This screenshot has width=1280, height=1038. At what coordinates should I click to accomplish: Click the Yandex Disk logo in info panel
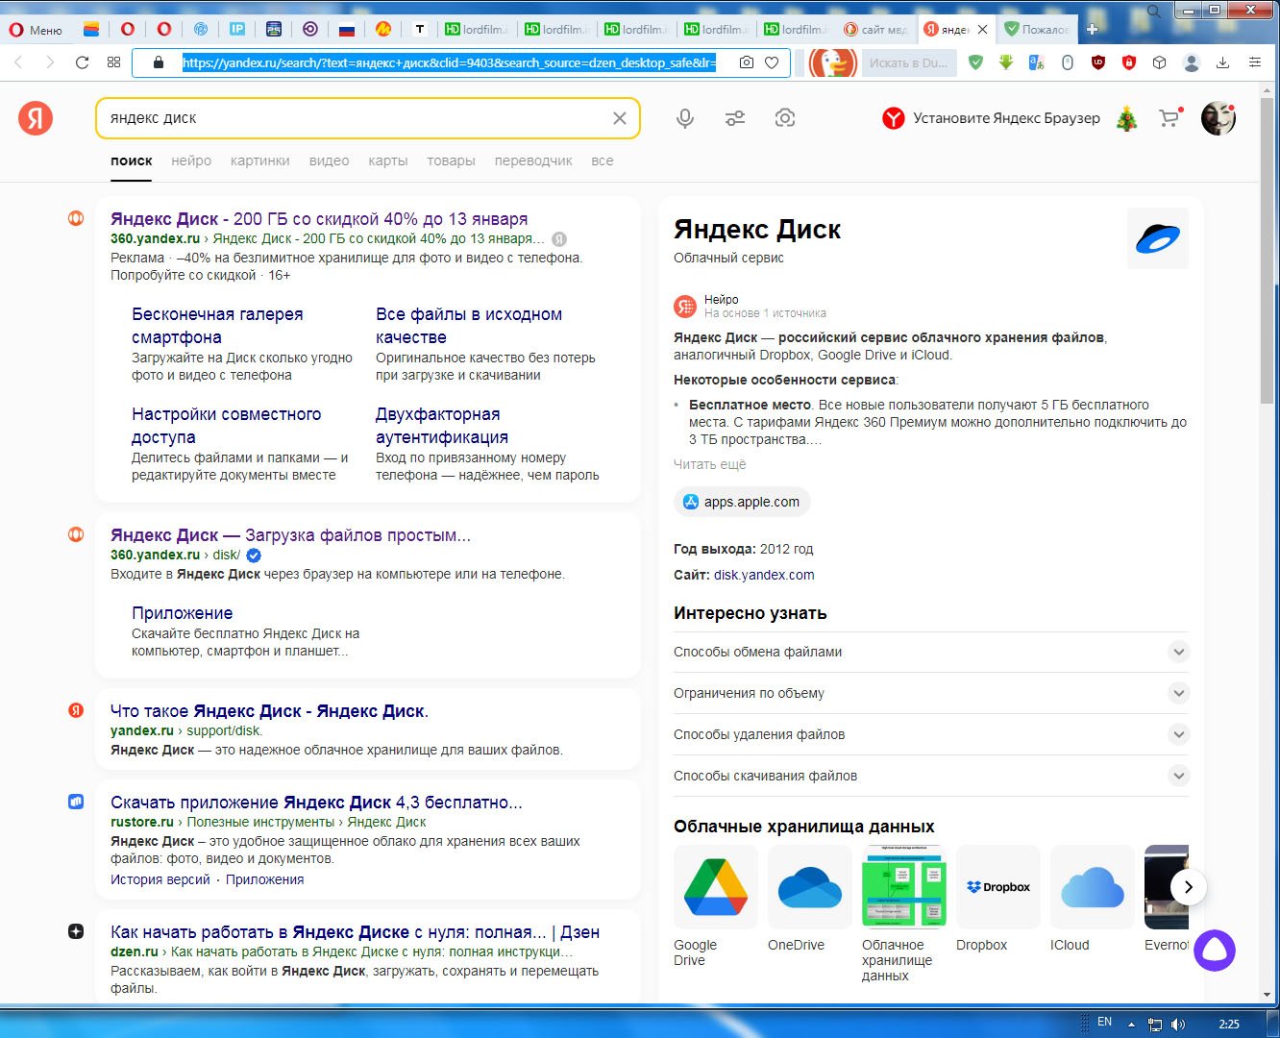tap(1158, 238)
